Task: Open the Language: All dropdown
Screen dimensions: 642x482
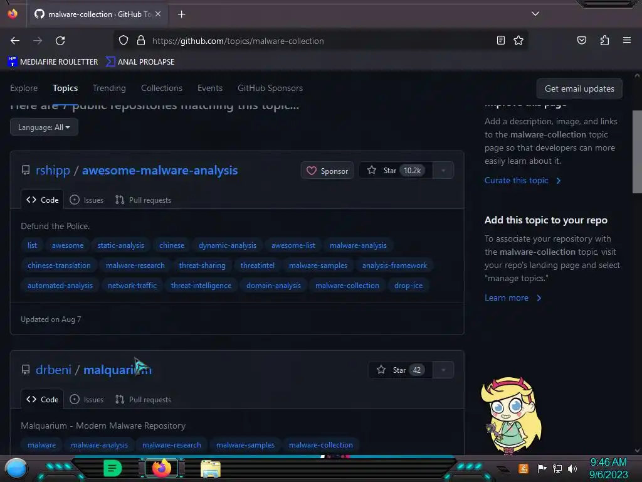Action: click(44, 127)
